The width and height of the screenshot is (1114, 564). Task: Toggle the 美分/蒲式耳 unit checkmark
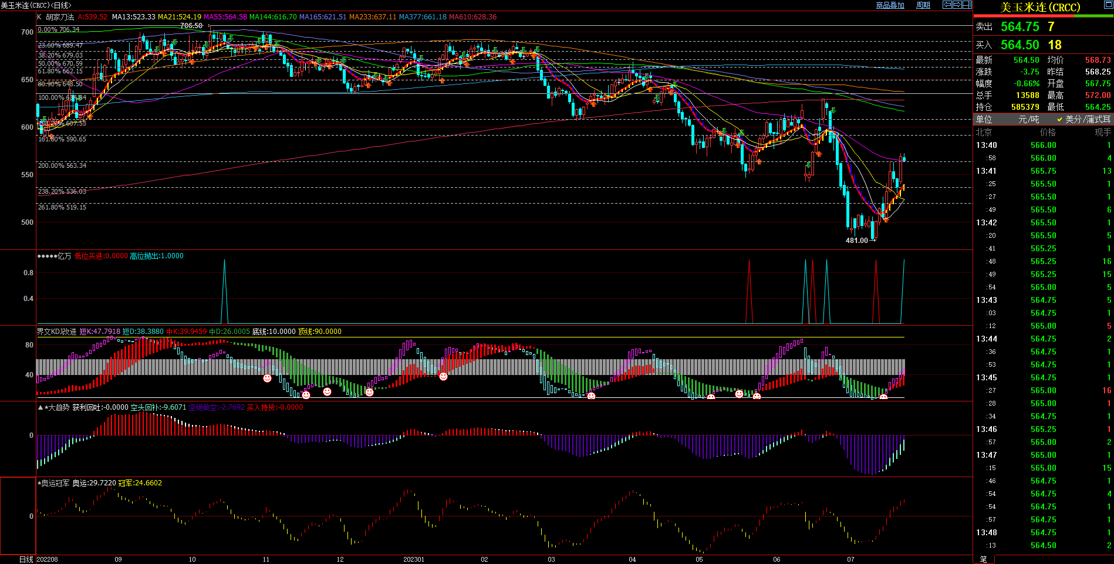1060,119
